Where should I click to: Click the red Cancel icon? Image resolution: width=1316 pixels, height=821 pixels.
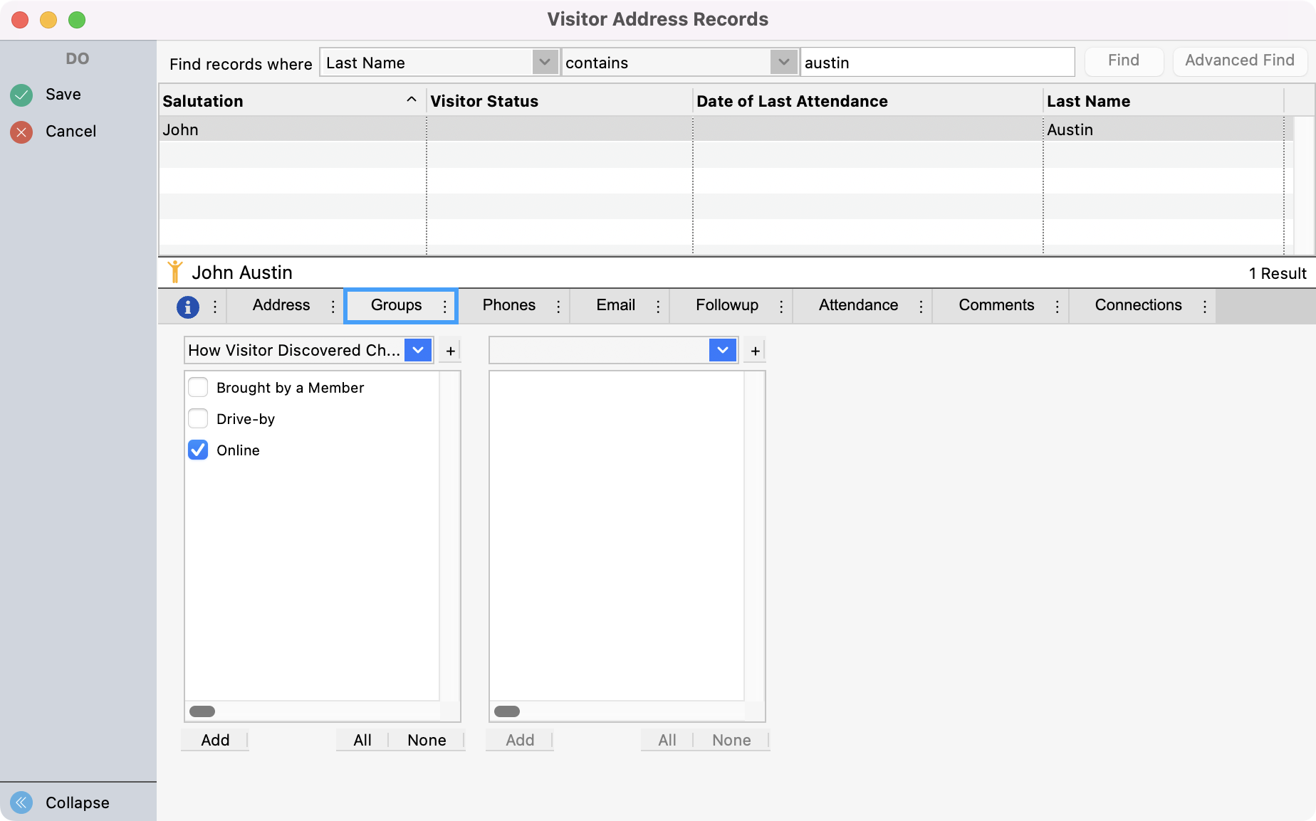(21, 131)
